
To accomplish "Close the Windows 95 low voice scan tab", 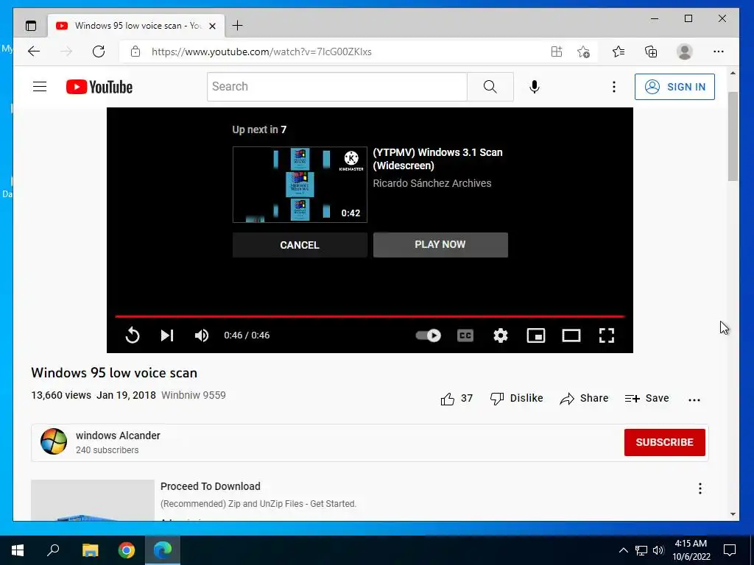I will coord(212,26).
